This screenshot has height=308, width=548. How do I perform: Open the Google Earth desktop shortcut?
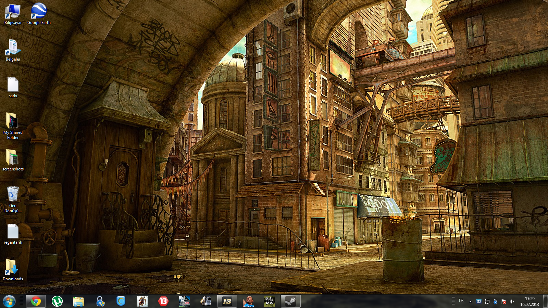[39, 14]
